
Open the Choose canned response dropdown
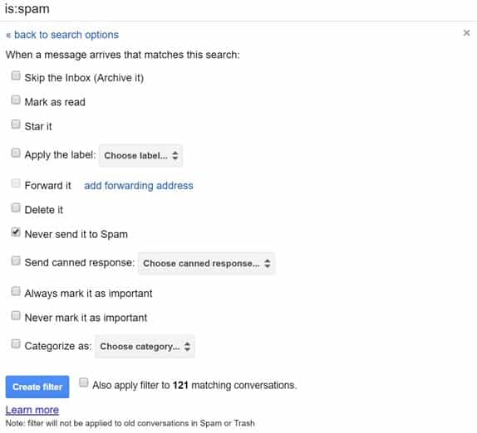(207, 263)
